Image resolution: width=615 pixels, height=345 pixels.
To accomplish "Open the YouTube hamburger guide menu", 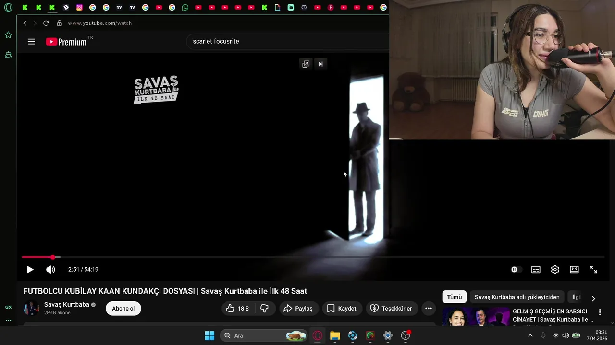I will click(x=31, y=42).
